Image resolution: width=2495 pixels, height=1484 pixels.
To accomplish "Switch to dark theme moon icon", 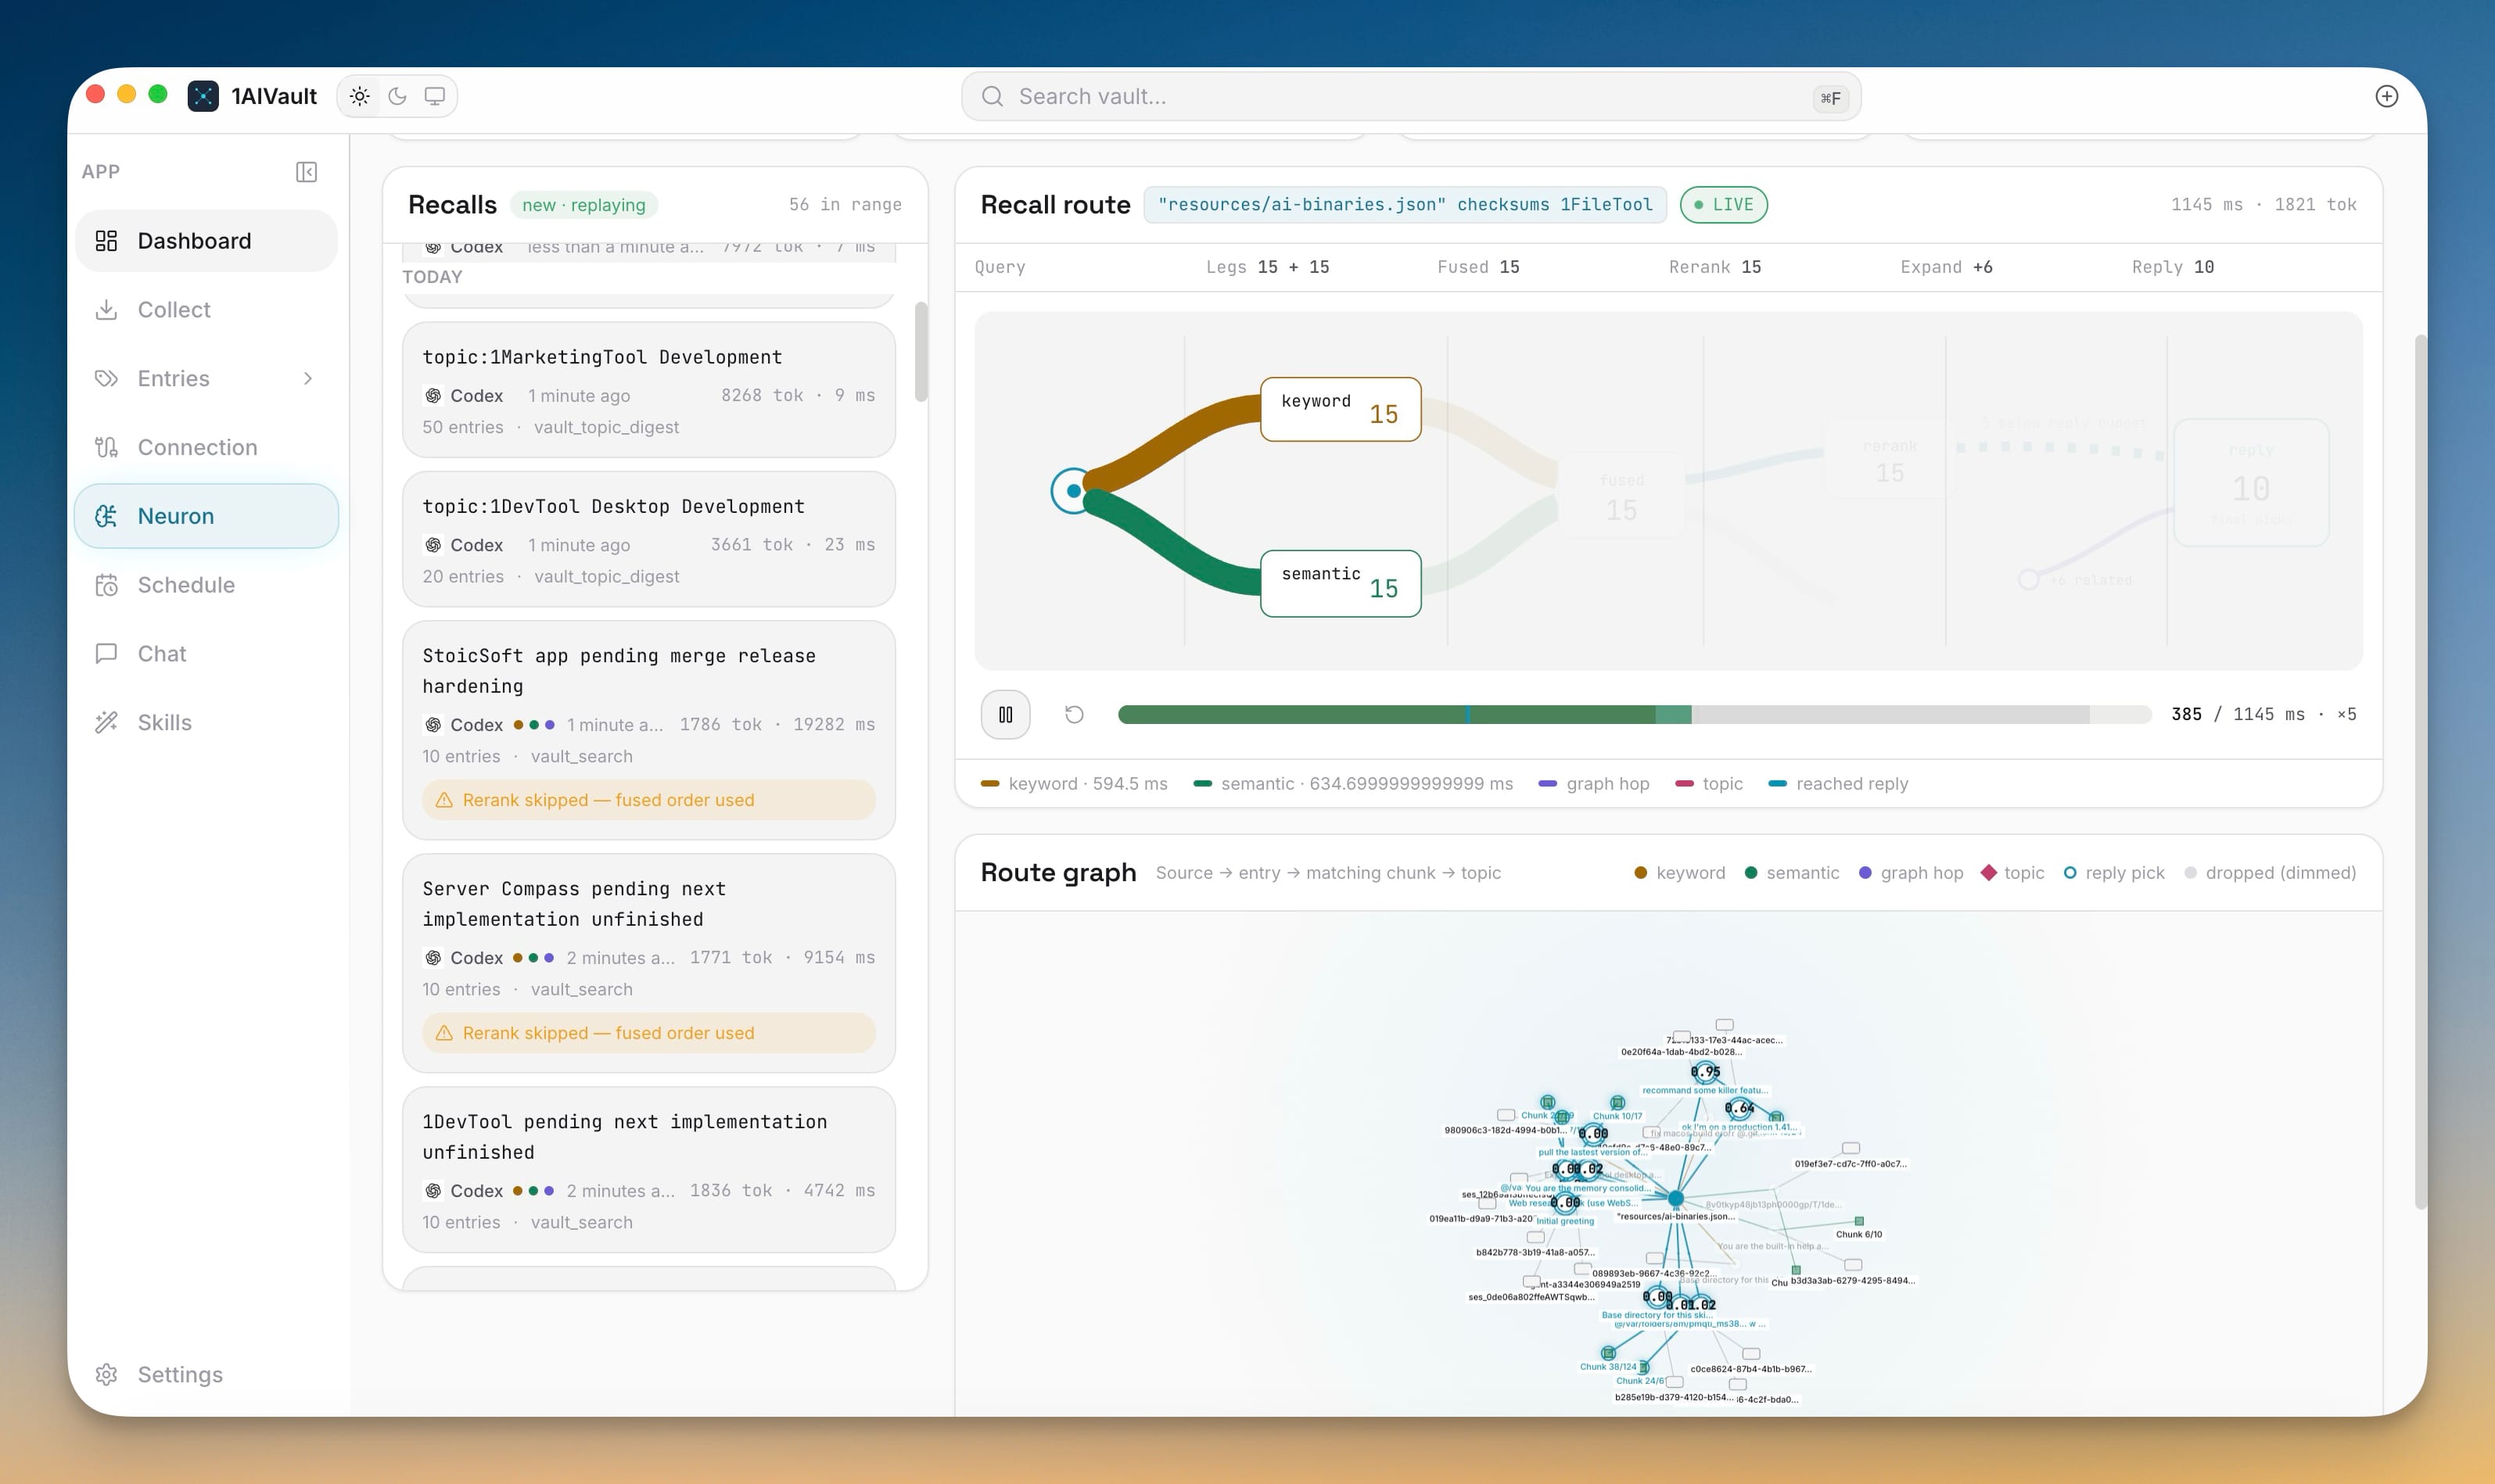I will 397,96.
